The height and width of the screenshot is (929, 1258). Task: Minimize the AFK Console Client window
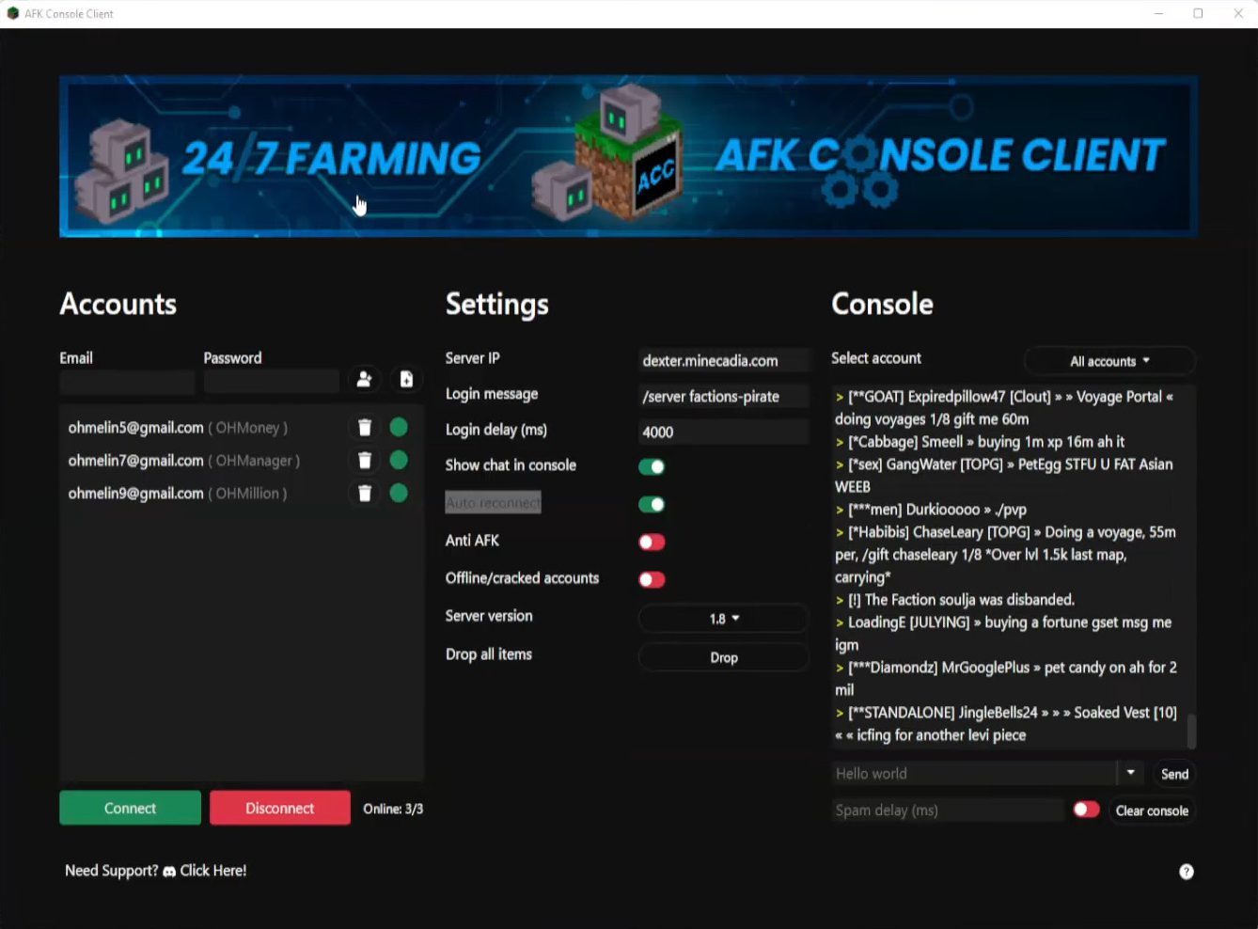click(x=1158, y=13)
